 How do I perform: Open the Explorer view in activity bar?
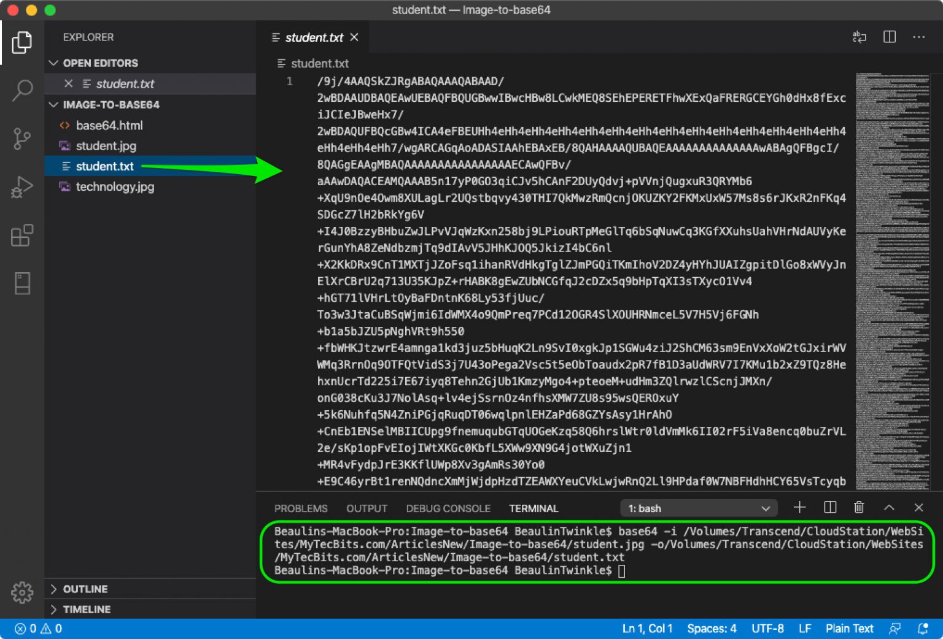click(22, 42)
